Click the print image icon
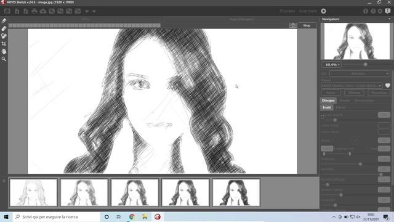The image size is (394, 222). (34, 11)
